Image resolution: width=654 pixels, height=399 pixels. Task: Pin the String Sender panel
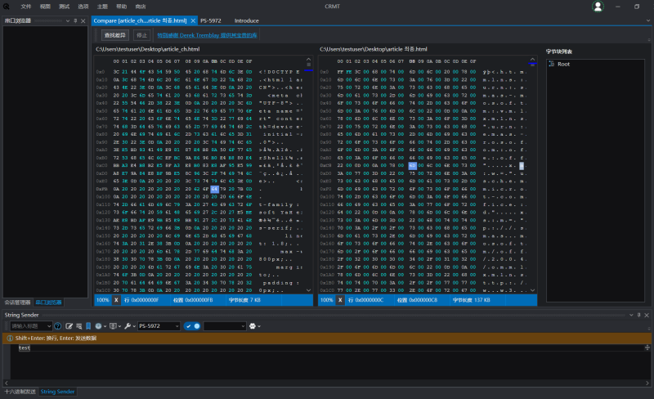[x=639, y=315]
